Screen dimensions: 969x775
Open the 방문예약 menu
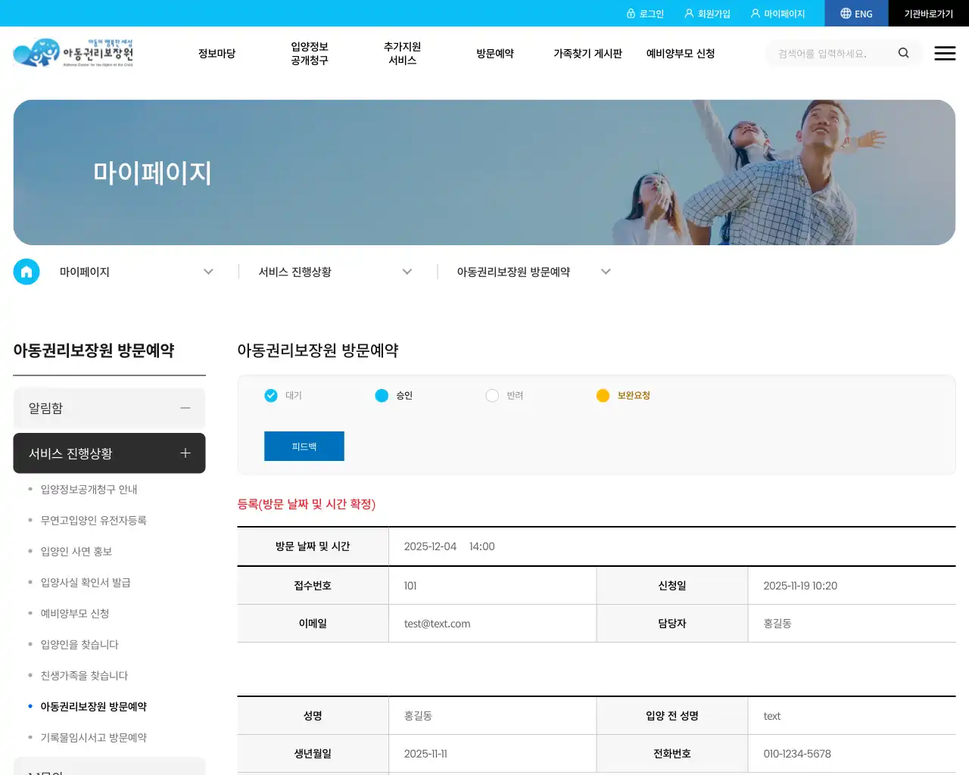point(495,53)
